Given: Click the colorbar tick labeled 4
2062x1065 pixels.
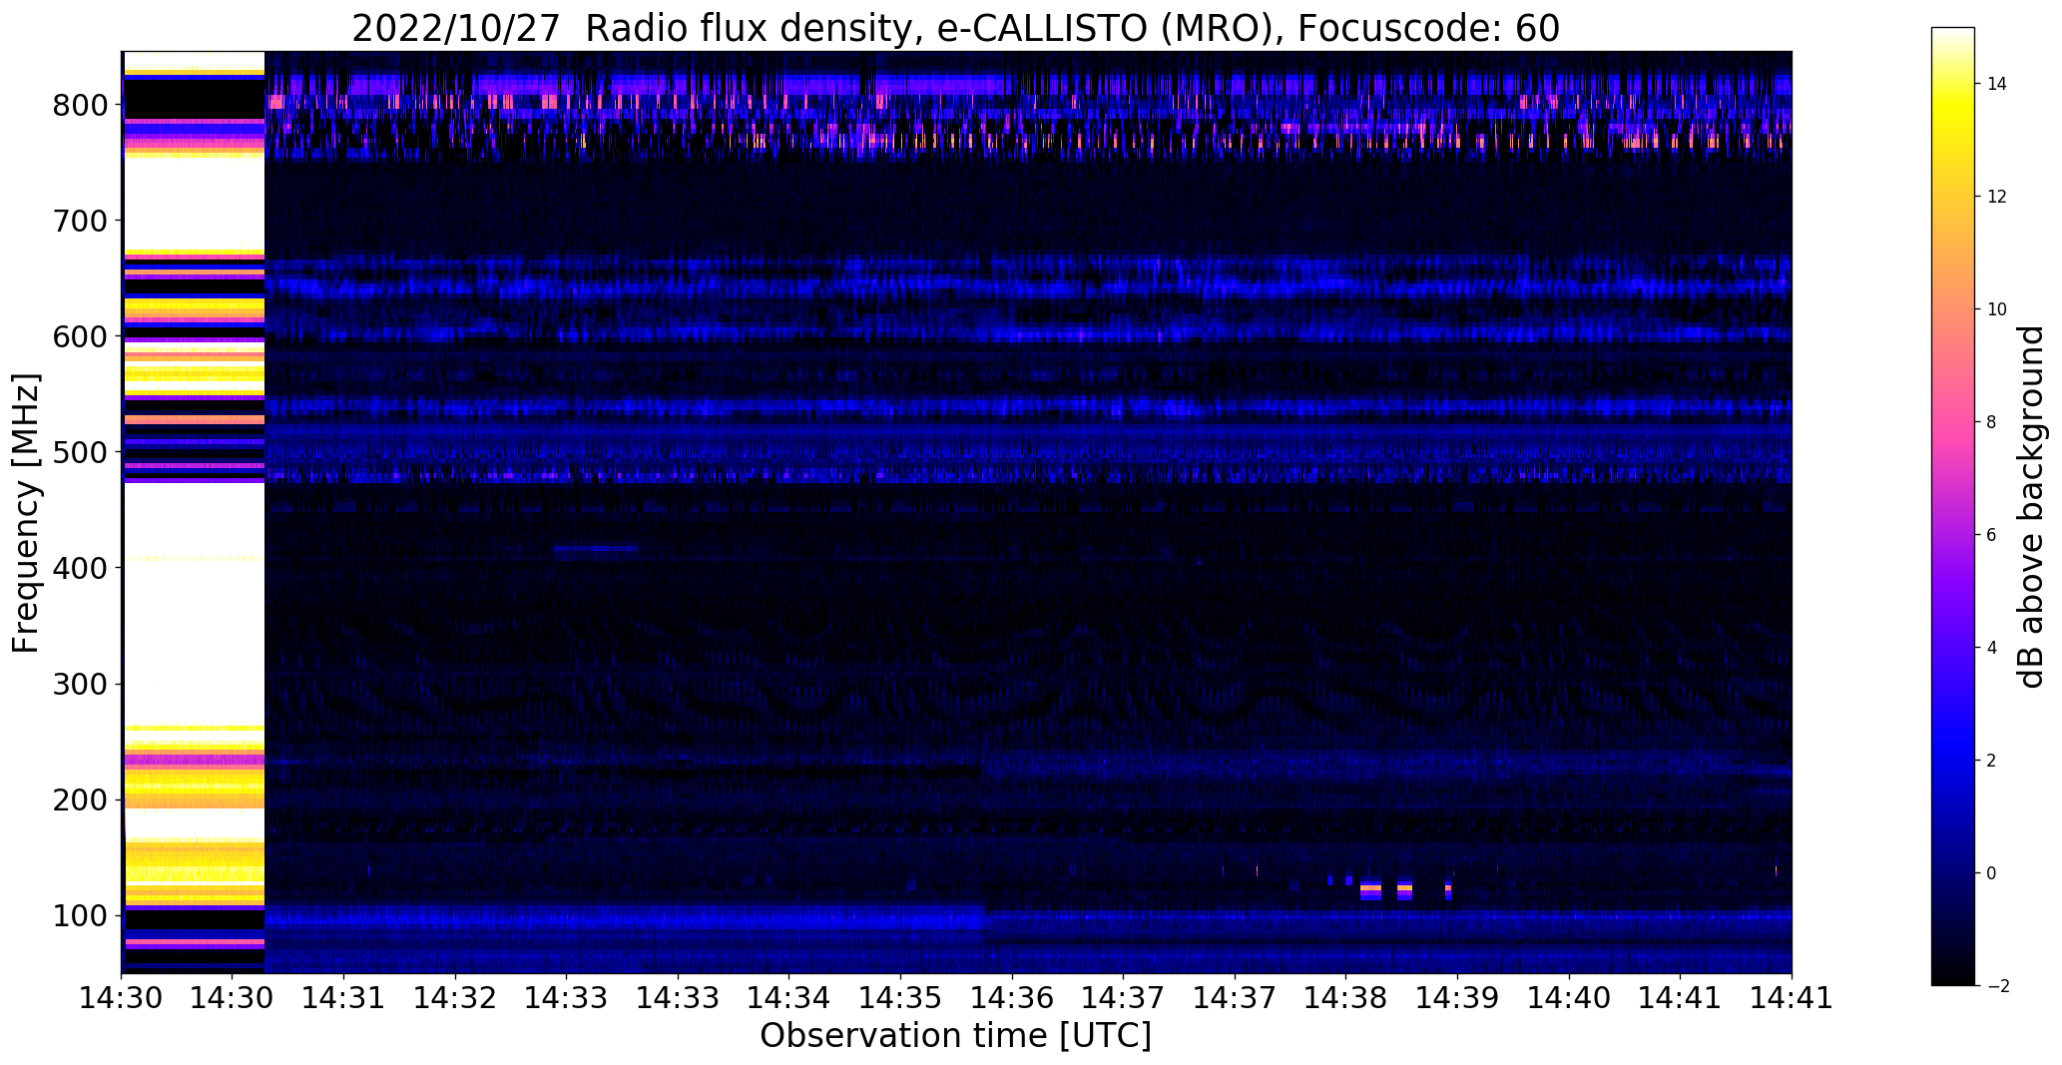Looking at the screenshot, I should [1991, 648].
